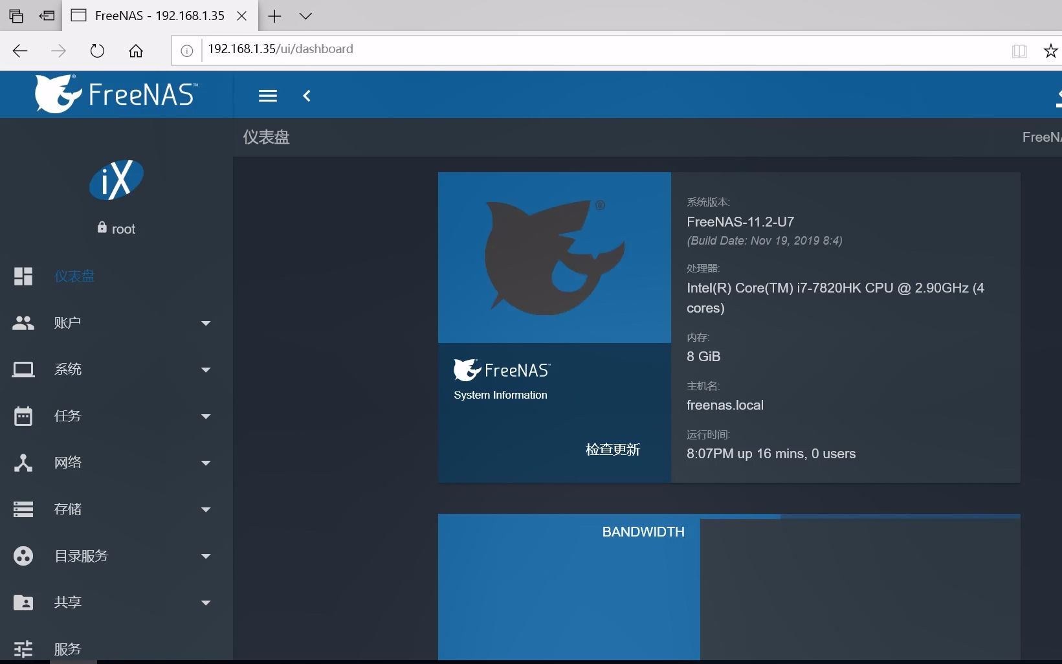
Task: Click the storage stack icon
Action: (x=23, y=509)
